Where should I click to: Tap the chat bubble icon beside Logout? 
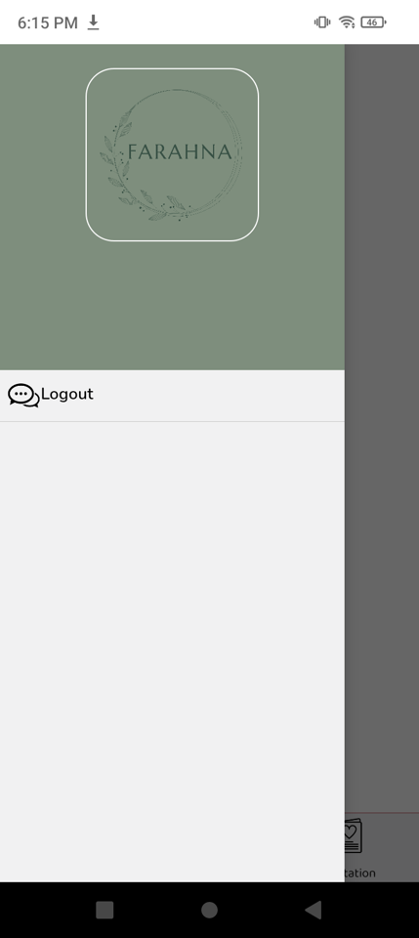coord(23,396)
